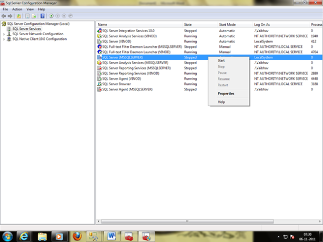Click the process ID 1940 cell

(315, 36)
